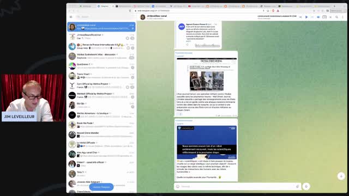
Task: Click Revue de Presse Telegram logo avatar
Action: pos(72,46)
